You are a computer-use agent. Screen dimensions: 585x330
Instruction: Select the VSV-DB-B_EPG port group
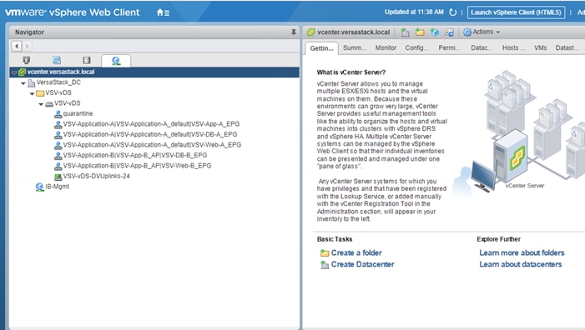pos(135,155)
